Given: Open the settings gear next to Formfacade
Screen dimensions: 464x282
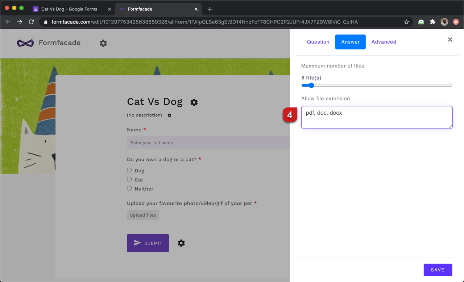Looking at the screenshot, I should coord(103,43).
